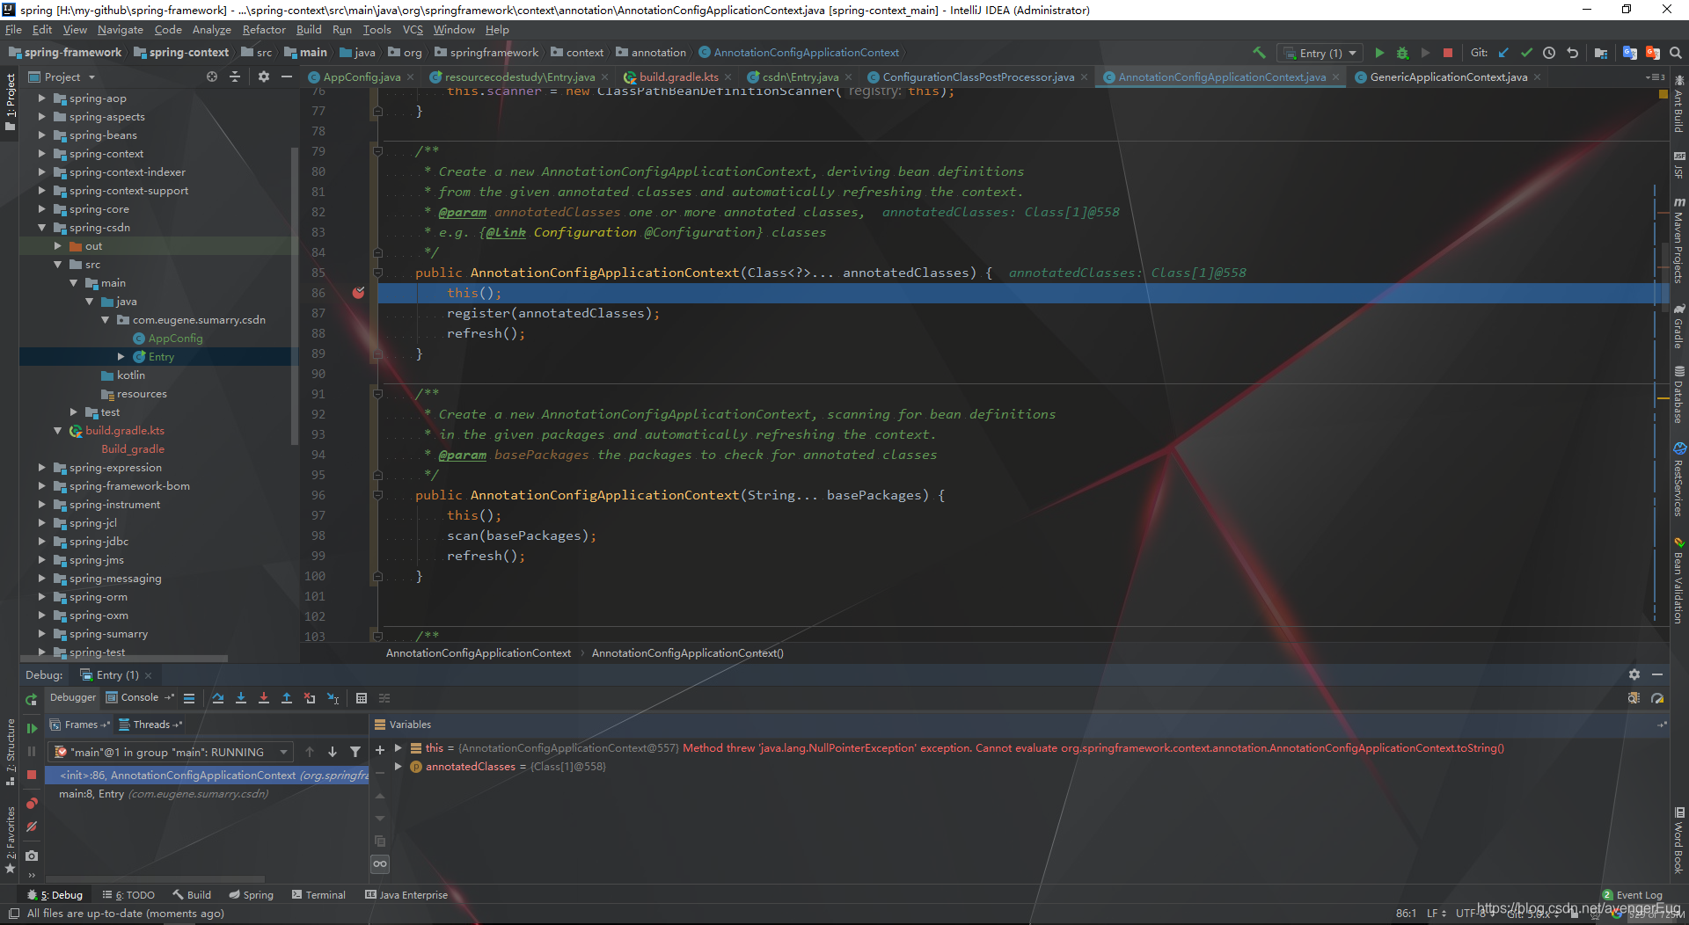Click Git commit checkmark icon
Screen dimensions: 1689x925
pos(1526,53)
